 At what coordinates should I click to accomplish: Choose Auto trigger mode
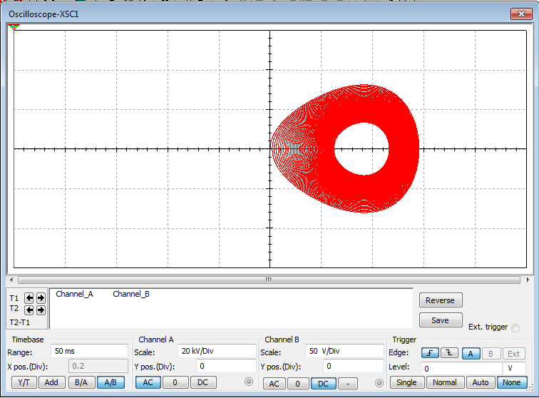(481, 382)
